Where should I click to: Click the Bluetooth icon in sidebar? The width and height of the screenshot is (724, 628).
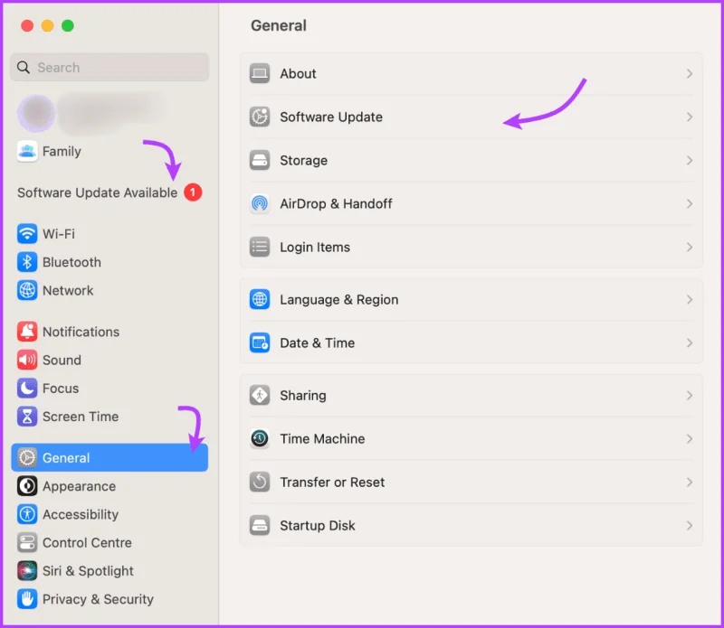click(27, 262)
